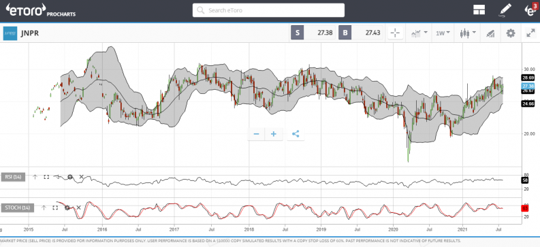
Task: Remove the STOCH indicator panel
Action: (x=78, y=208)
